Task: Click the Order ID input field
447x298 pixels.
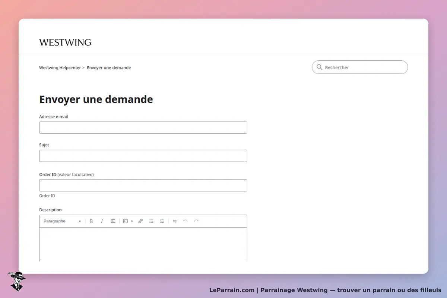Action: tap(143, 185)
